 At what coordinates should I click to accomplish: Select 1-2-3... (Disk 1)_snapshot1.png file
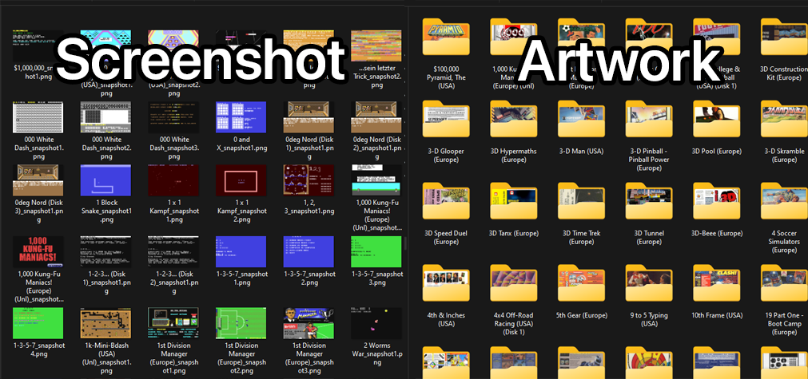click(105, 252)
